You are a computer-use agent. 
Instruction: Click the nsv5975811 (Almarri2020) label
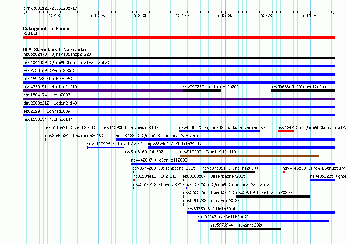[231, 168]
